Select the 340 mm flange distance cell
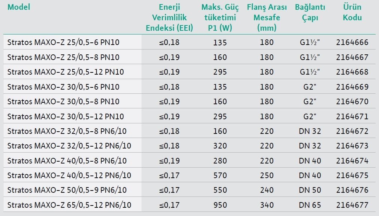The width and height of the screenshot is (379, 216). tap(267, 205)
